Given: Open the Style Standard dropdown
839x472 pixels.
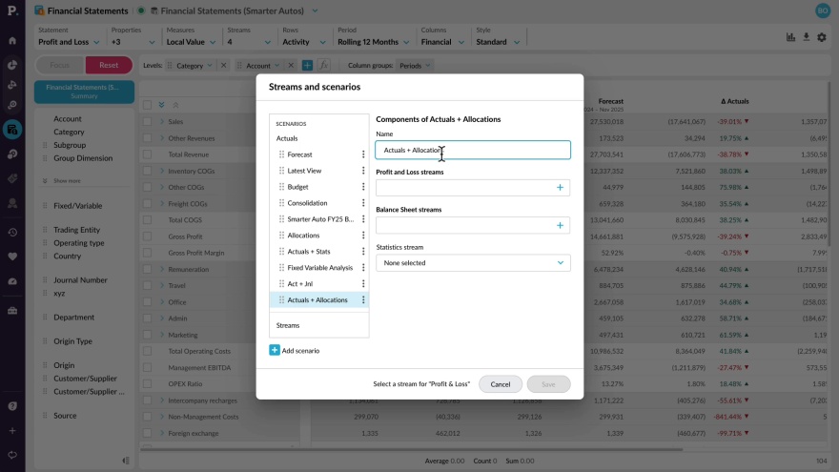Looking at the screenshot, I should point(498,42).
